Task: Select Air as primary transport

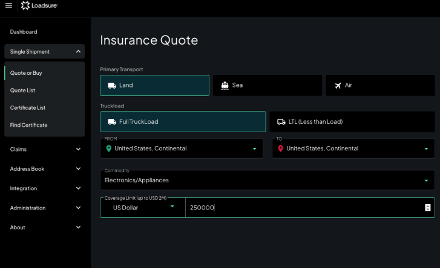Action: 379,85
